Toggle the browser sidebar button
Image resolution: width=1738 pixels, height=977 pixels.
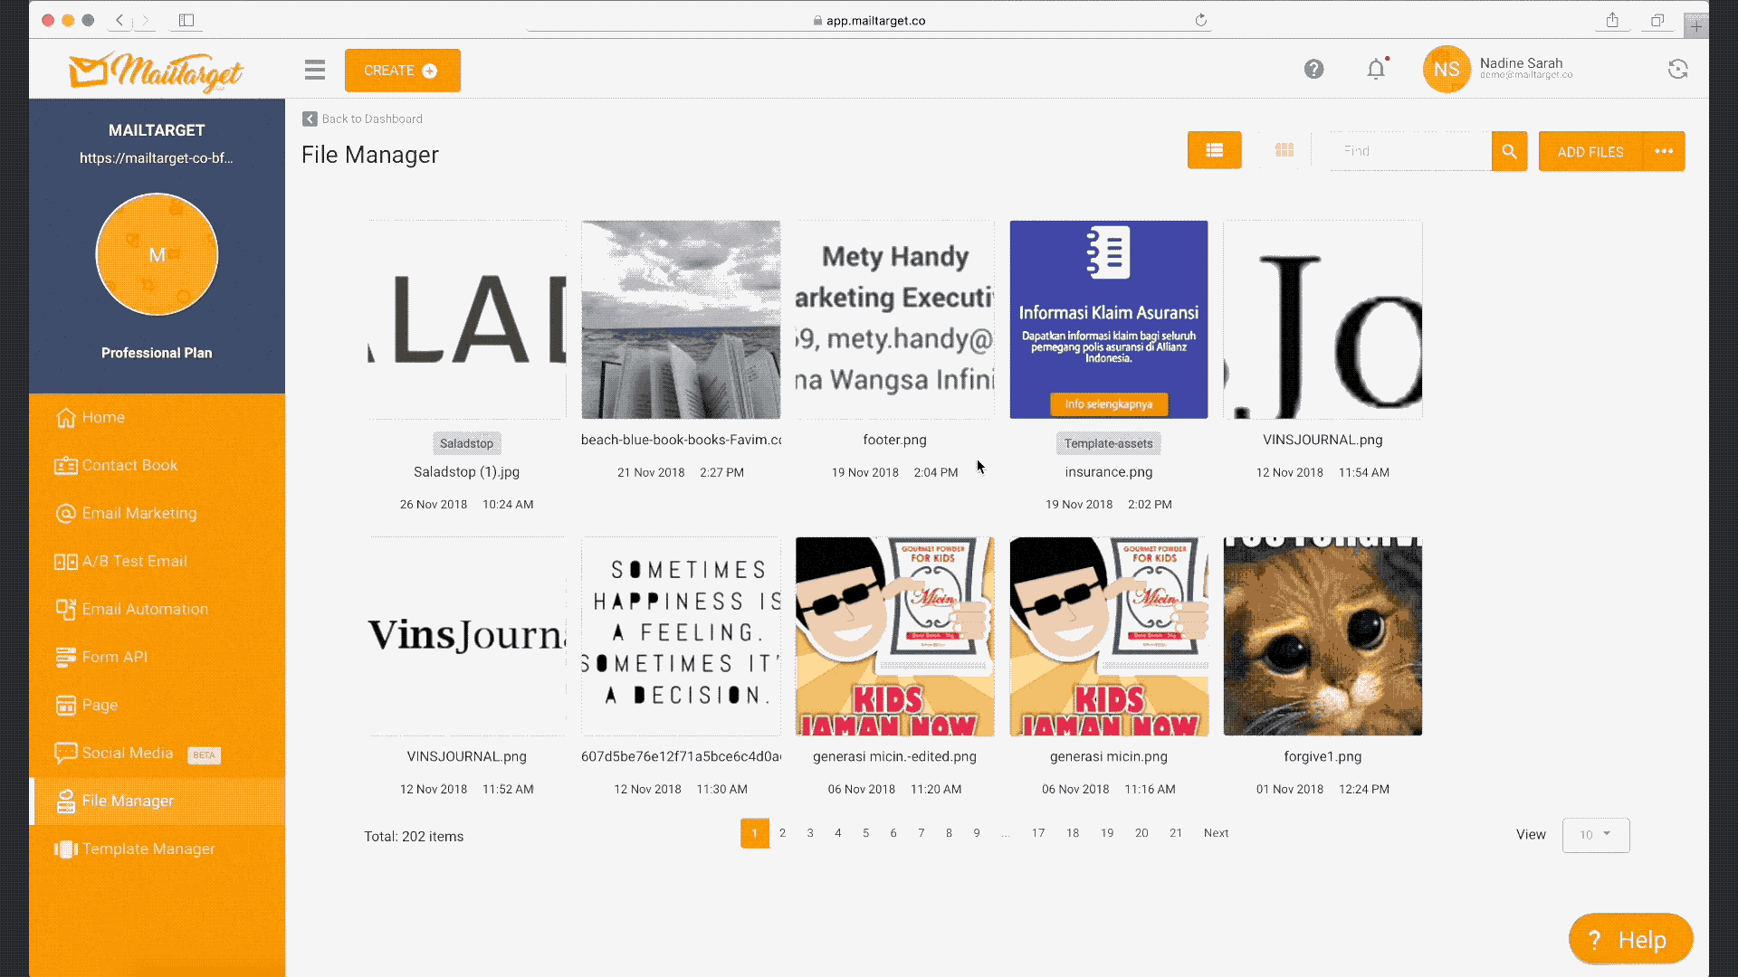pyautogui.click(x=186, y=20)
